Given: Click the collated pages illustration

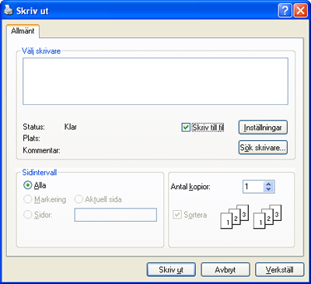Looking at the screenshot, I should click(x=250, y=217).
